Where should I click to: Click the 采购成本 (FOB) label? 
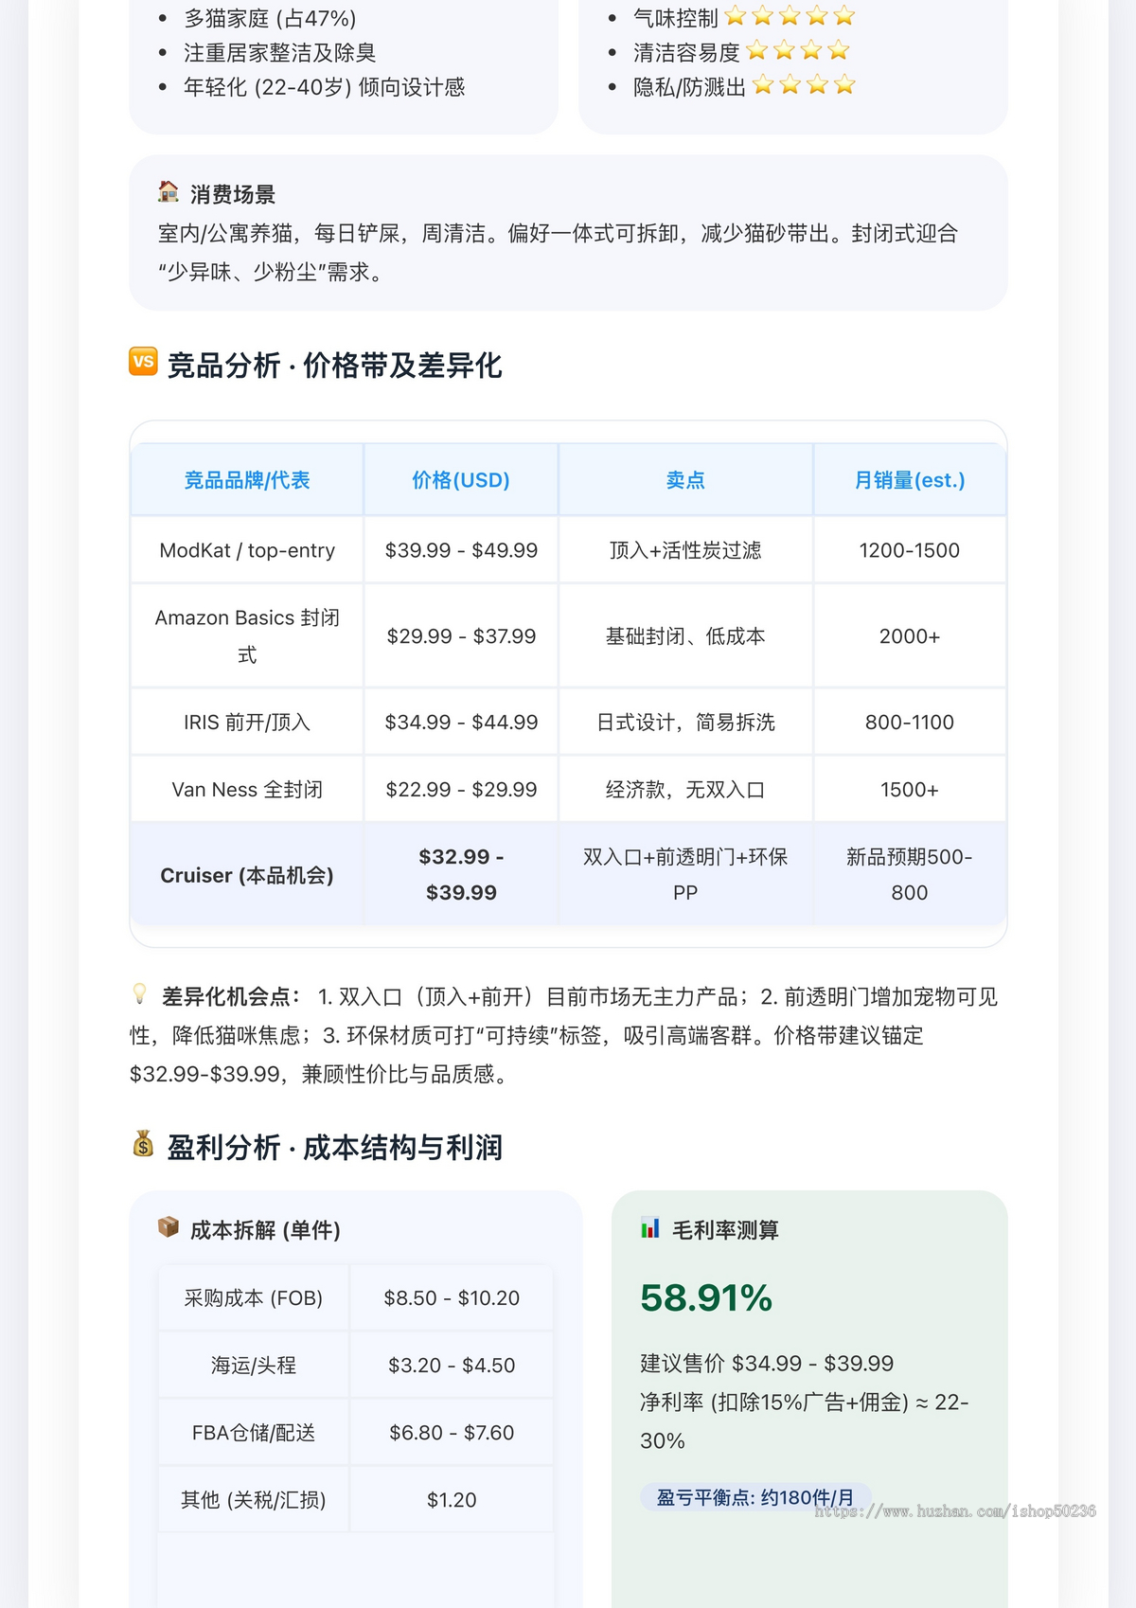[254, 1297]
